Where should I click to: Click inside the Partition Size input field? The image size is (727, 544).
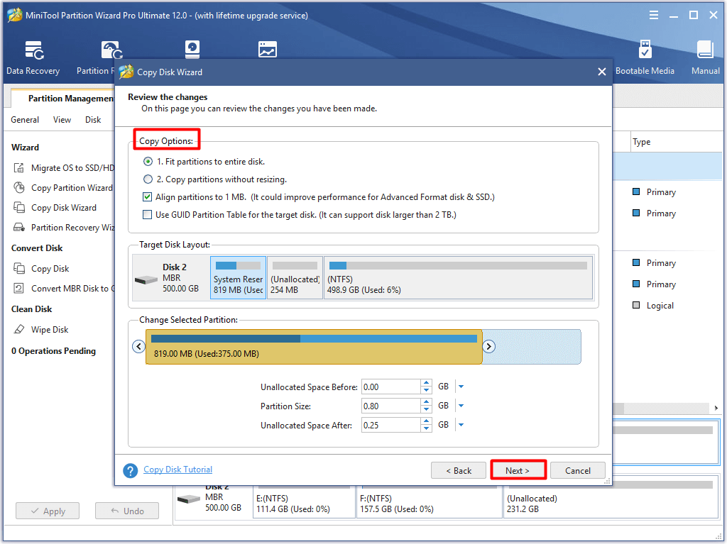tap(390, 405)
